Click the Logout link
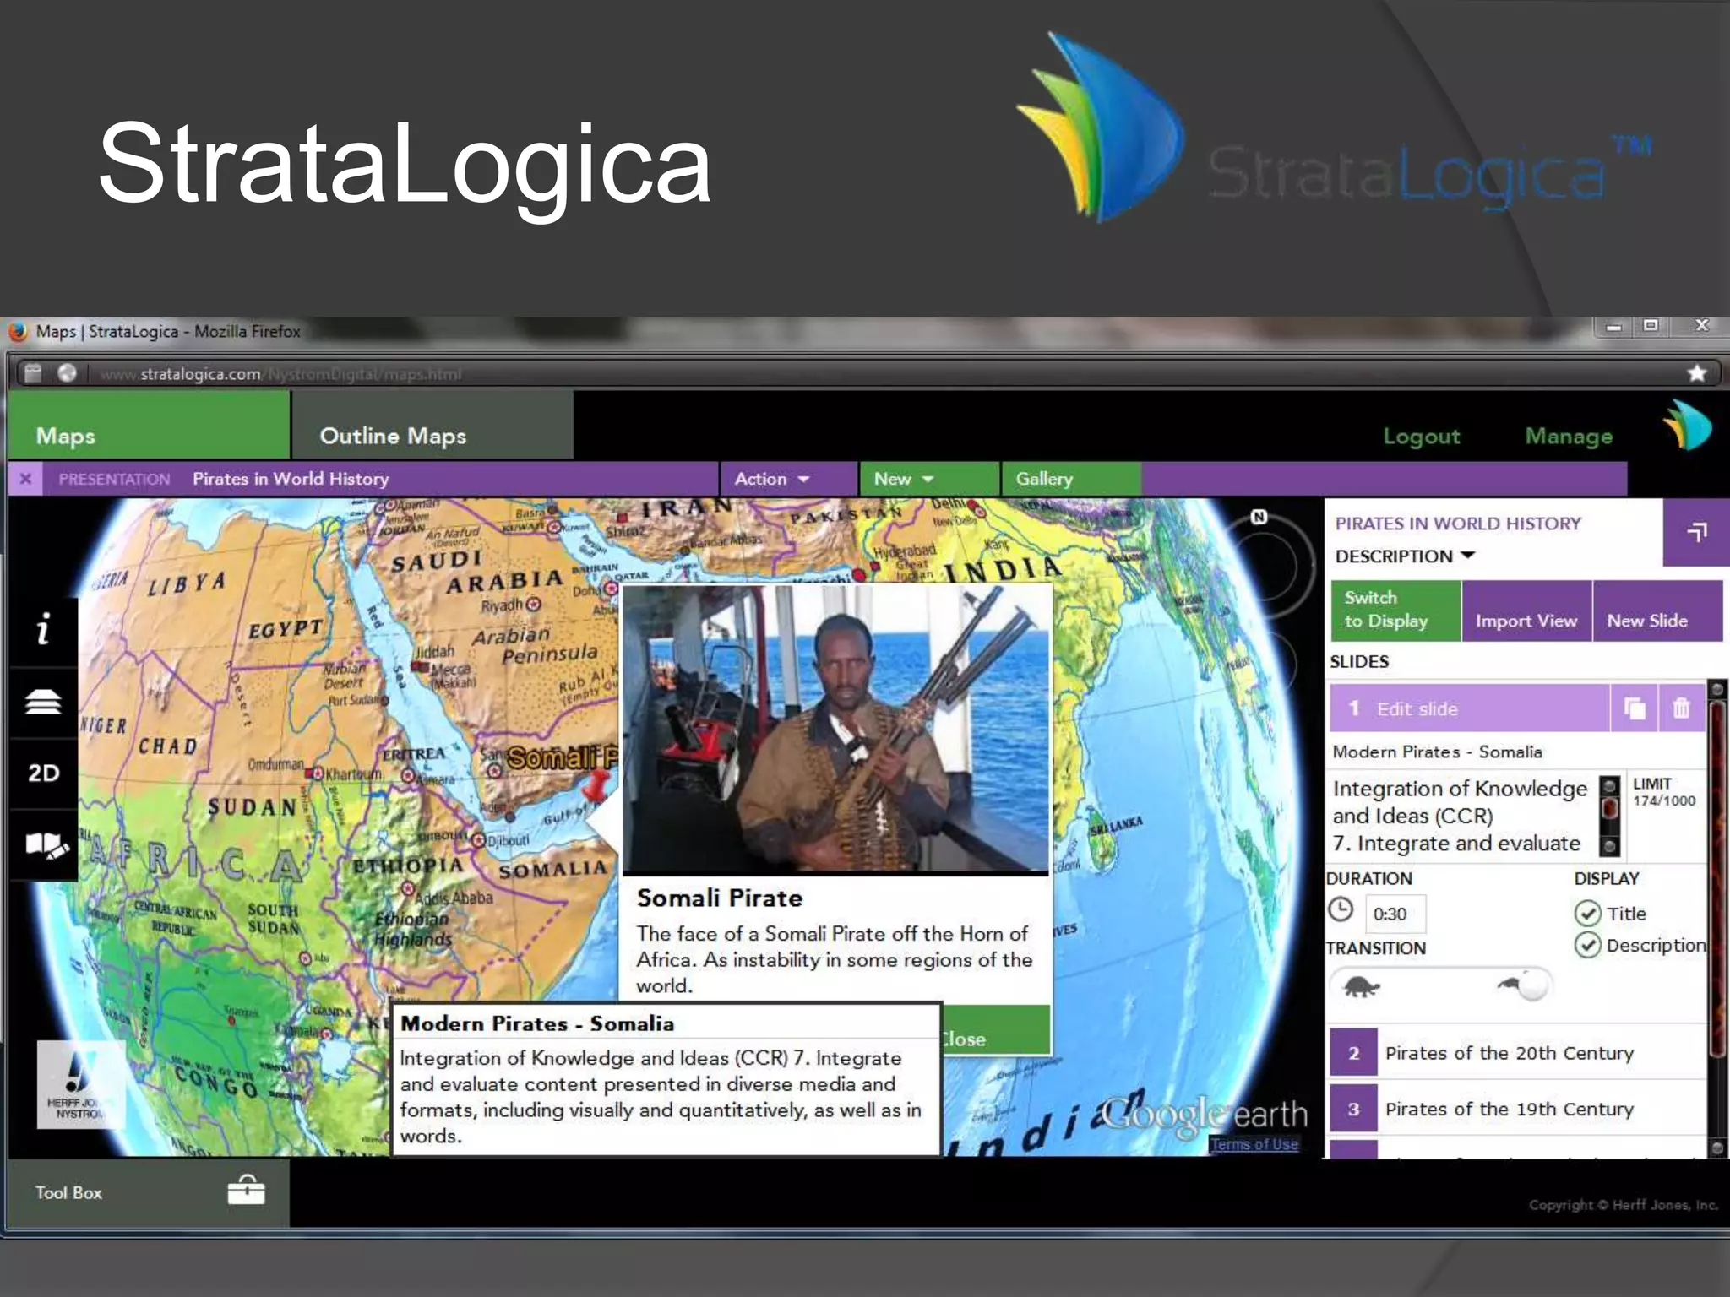 click(1421, 437)
